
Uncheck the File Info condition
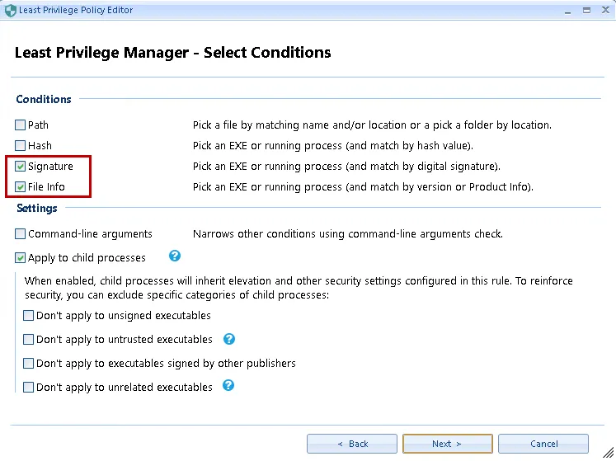tap(21, 187)
